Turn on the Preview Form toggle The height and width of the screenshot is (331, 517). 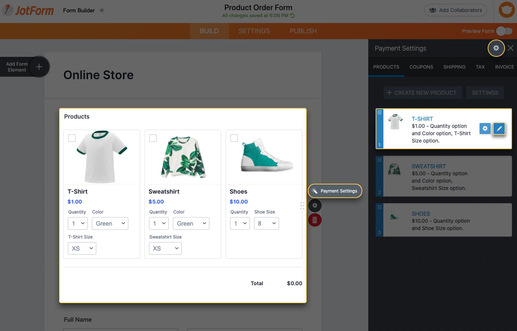[x=504, y=31]
